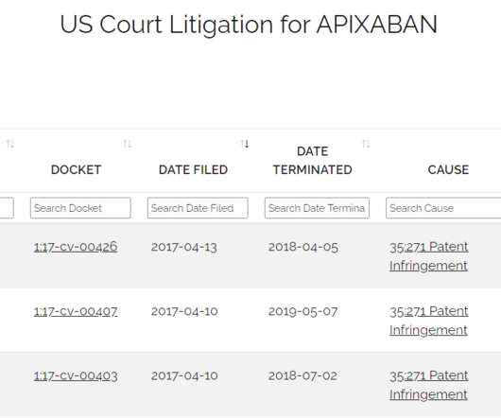Open docket 1:17-cv-00403 link

(x=76, y=375)
